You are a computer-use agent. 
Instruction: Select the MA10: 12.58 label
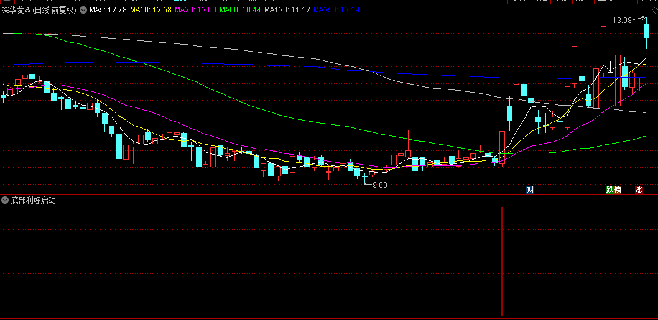point(151,10)
